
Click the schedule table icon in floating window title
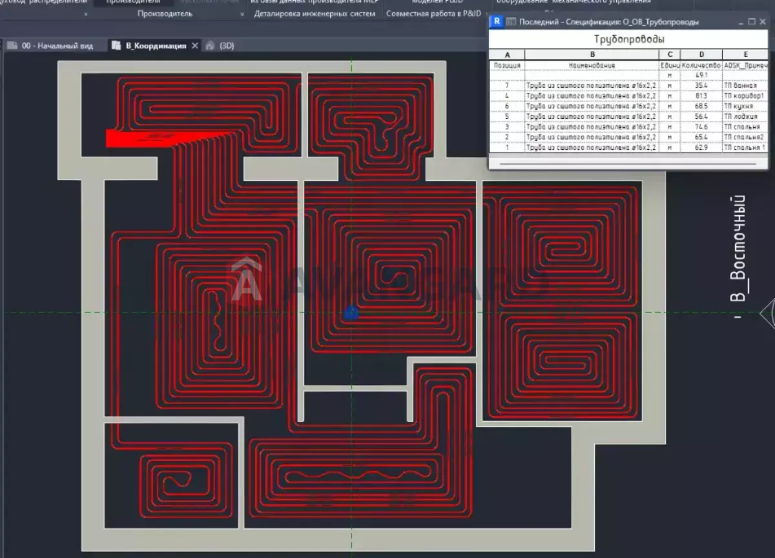[510, 21]
